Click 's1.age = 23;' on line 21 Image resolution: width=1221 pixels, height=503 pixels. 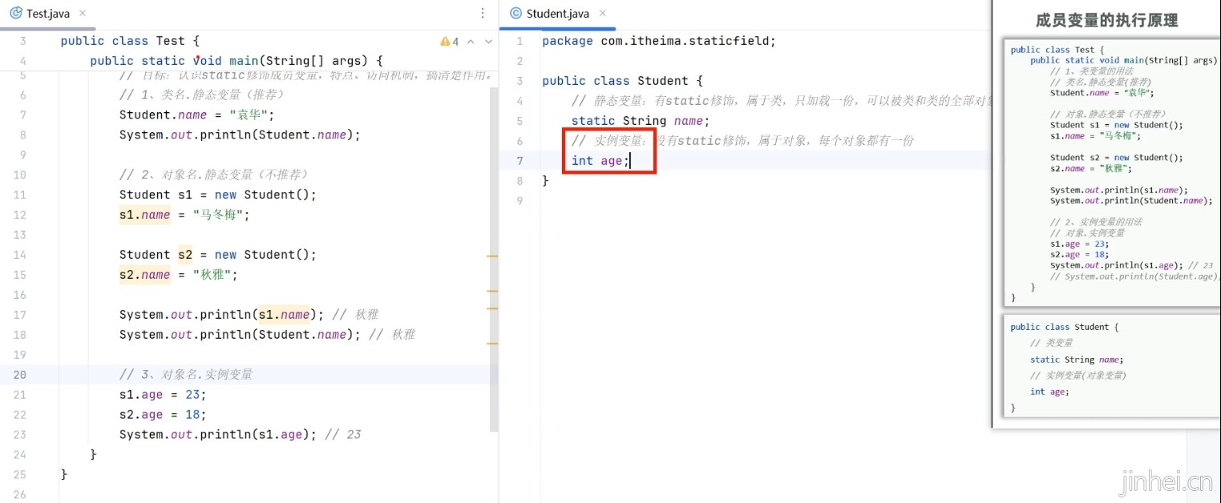pyautogui.click(x=163, y=395)
